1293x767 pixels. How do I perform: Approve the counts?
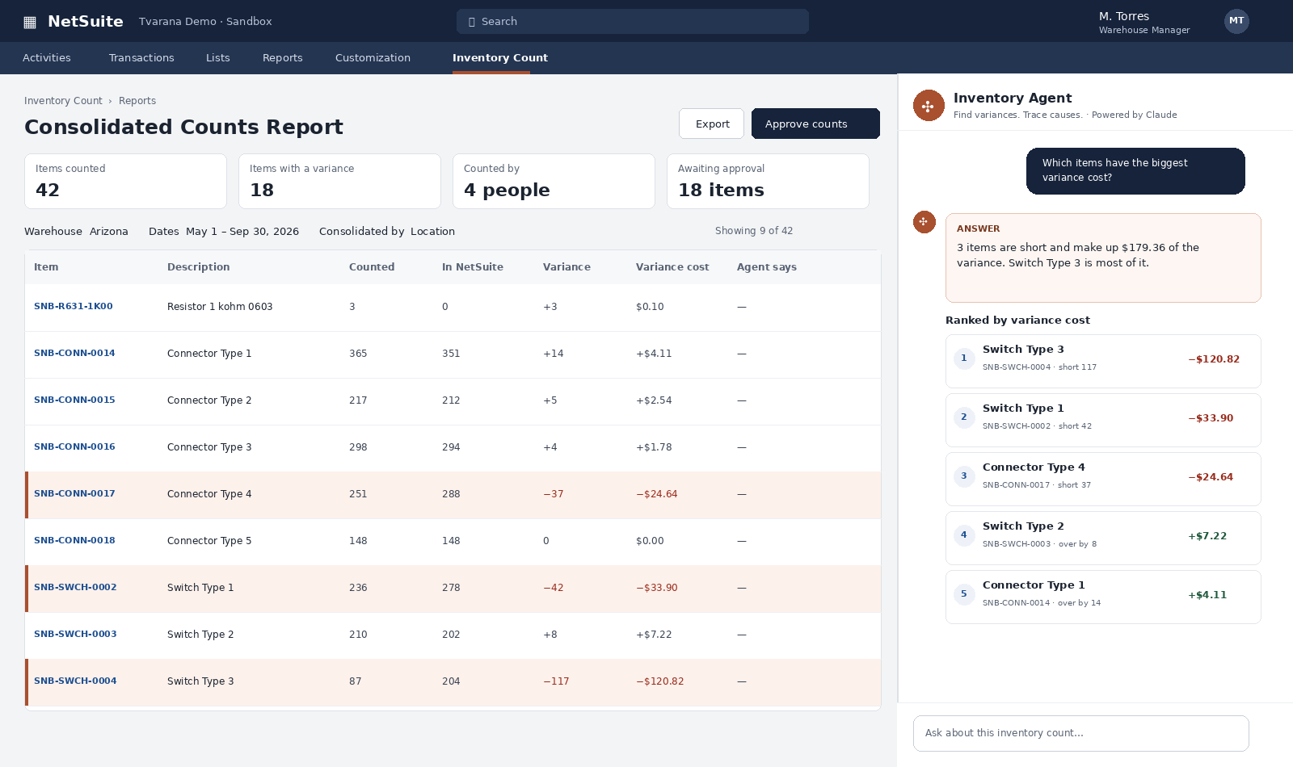pos(815,124)
